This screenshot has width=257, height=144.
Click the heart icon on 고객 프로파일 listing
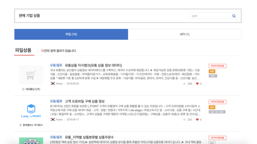[197, 120]
